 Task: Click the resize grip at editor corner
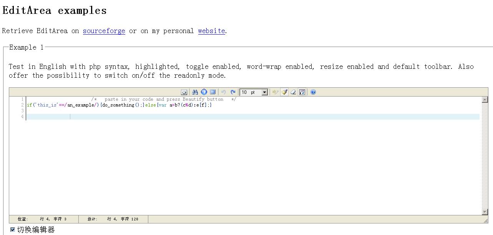click(x=486, y=220)
